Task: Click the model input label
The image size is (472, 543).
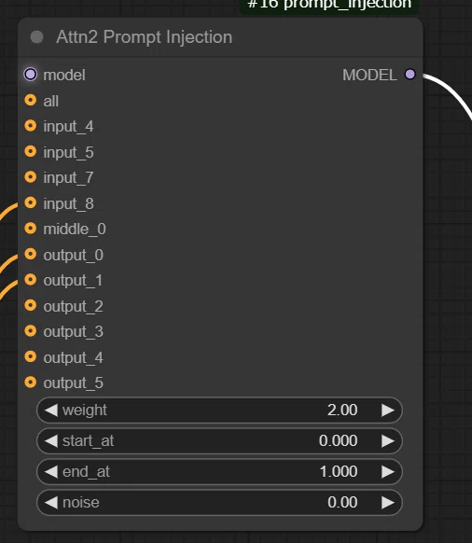Action: click(64, 76)
